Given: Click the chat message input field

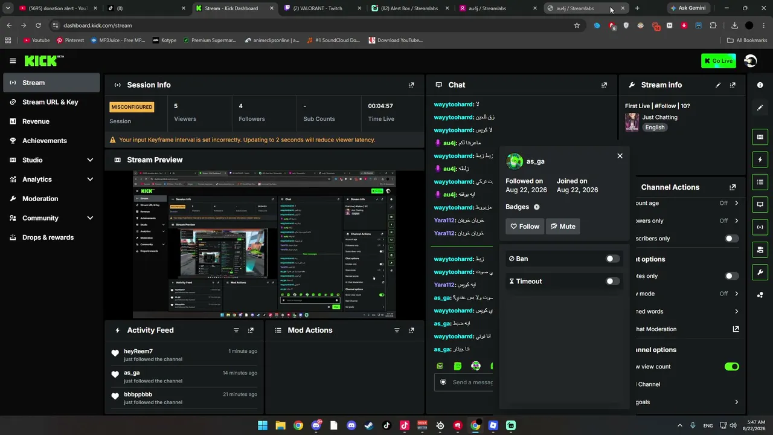Looking at the screenshot, I should click(463, 382).
